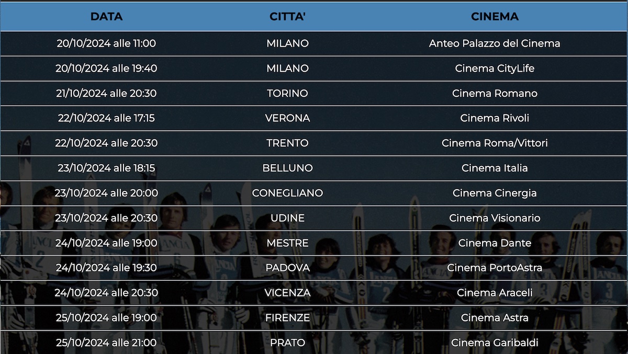Click the CITTA' column header
Screen dimensions: 628x354
pos(287,16)
